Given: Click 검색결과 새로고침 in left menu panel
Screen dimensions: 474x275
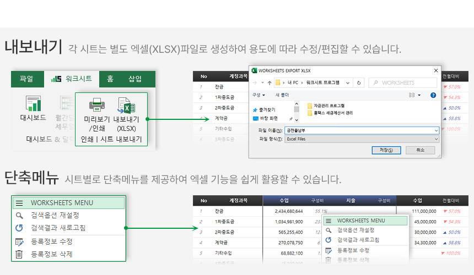Looking at the screenshot, I should (x=58, y=228).
